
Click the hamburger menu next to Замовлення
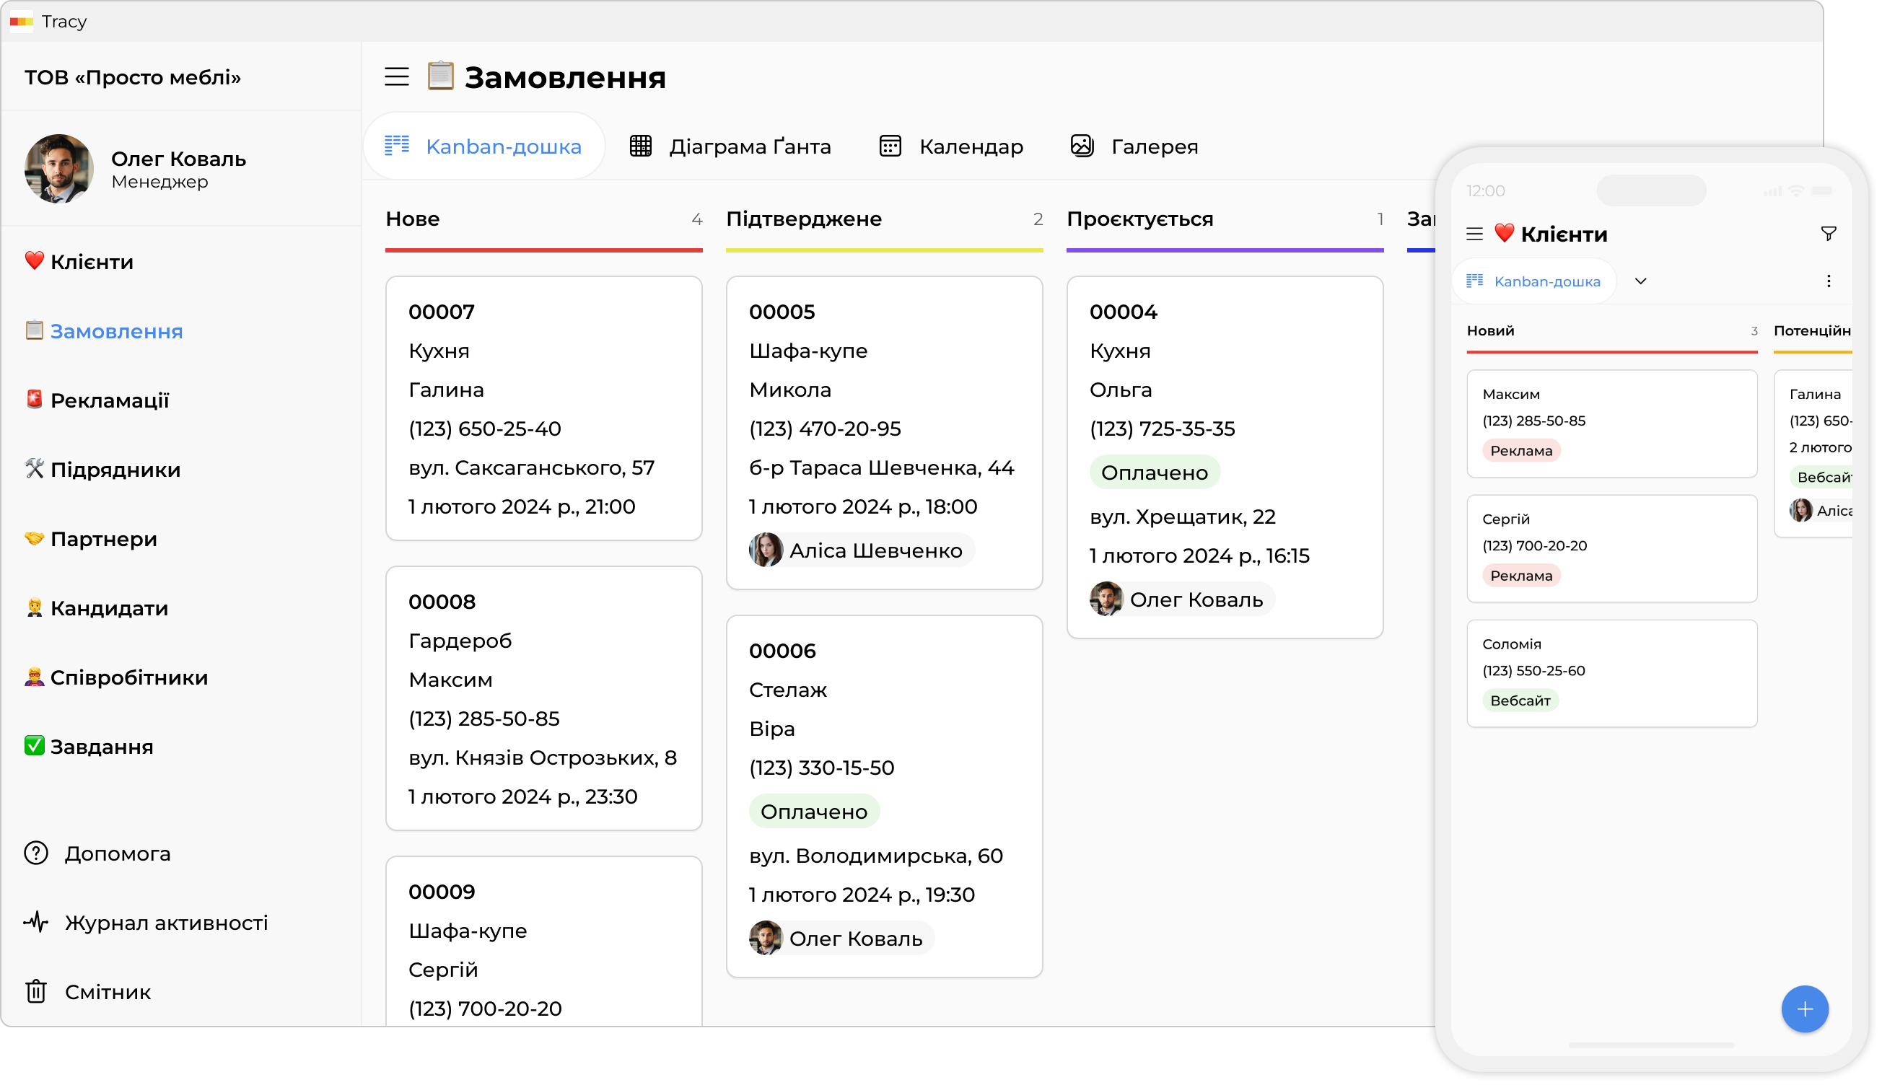[x=396, y=76]
